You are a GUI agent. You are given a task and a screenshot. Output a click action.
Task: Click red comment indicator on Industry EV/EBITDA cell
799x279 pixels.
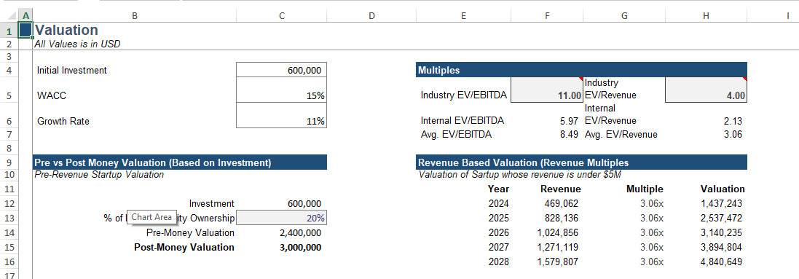[580, 79]
